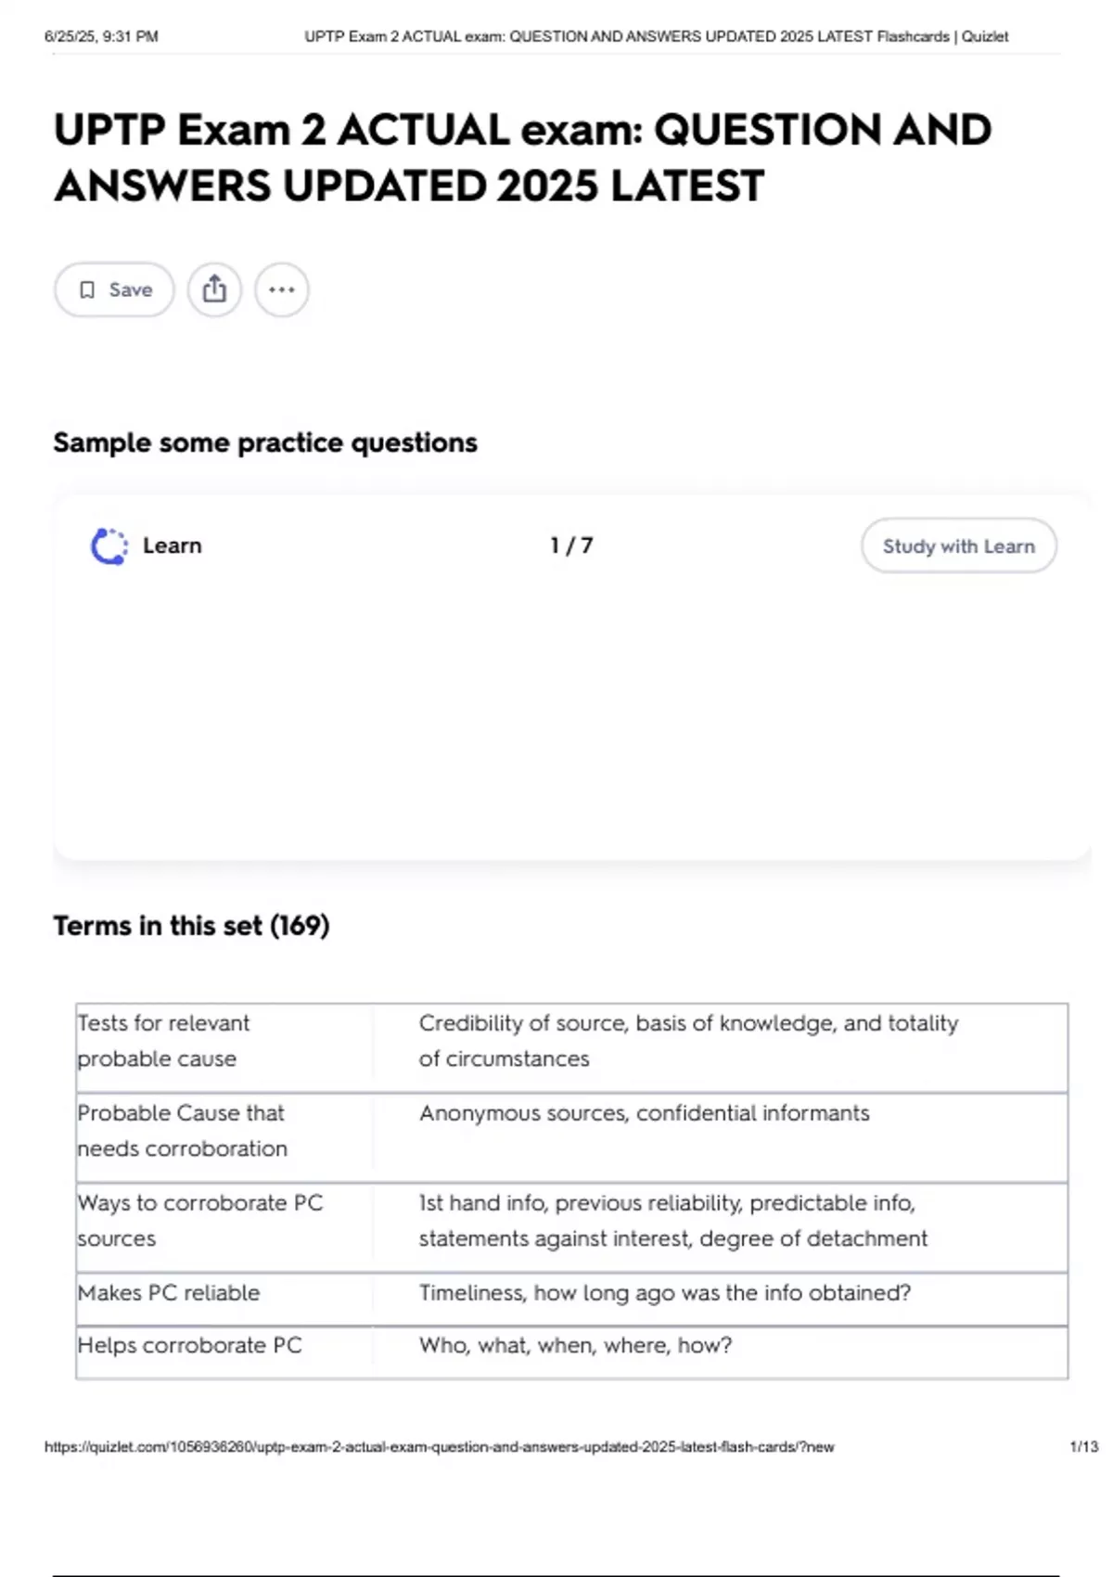Screen dimensions: 1113x1577
Task: Click the Learn mode label
Action: coord(172,545)
